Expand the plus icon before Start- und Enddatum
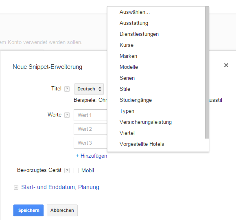This screenshot has width=236, height=220. point(16,187)
